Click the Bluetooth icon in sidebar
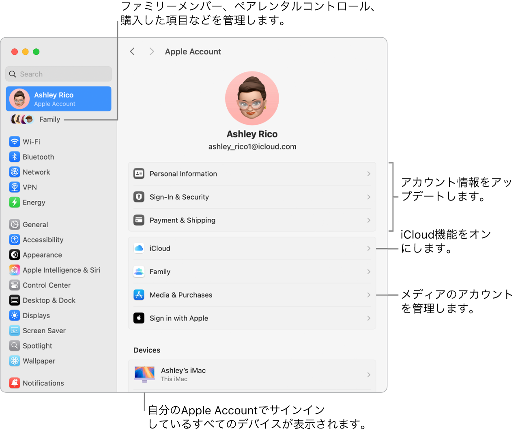Viewport: 520px width, 433px height. pyautogui.click(x=15, y=157)
